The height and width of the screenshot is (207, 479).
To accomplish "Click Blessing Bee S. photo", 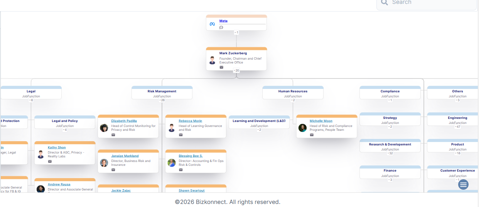I will [172, 163].
